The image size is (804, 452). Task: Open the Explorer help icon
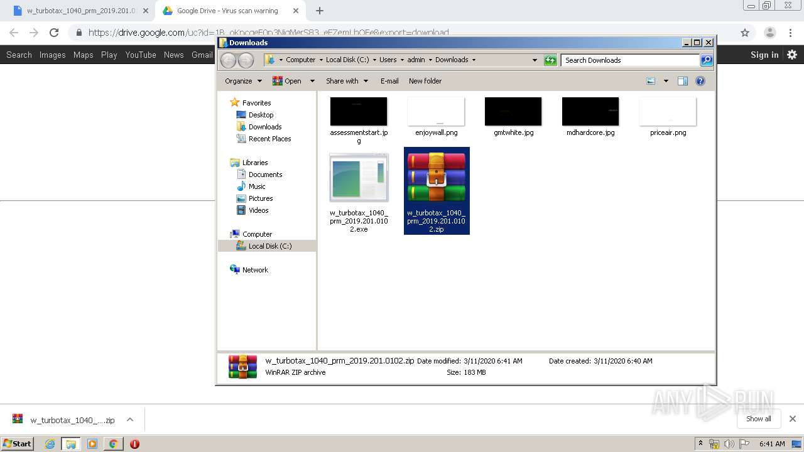click(x=700, y=81)
